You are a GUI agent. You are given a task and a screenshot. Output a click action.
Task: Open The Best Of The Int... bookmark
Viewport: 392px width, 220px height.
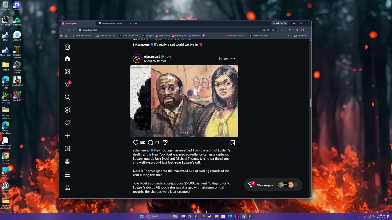[236, 35]
